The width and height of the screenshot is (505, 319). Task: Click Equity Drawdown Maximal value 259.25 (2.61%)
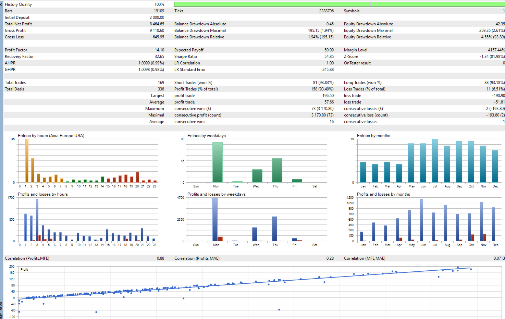(x=492, y=30)
